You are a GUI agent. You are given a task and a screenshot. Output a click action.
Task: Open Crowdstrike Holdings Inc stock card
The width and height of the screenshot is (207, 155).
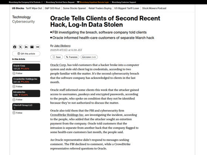pos(26,80)
